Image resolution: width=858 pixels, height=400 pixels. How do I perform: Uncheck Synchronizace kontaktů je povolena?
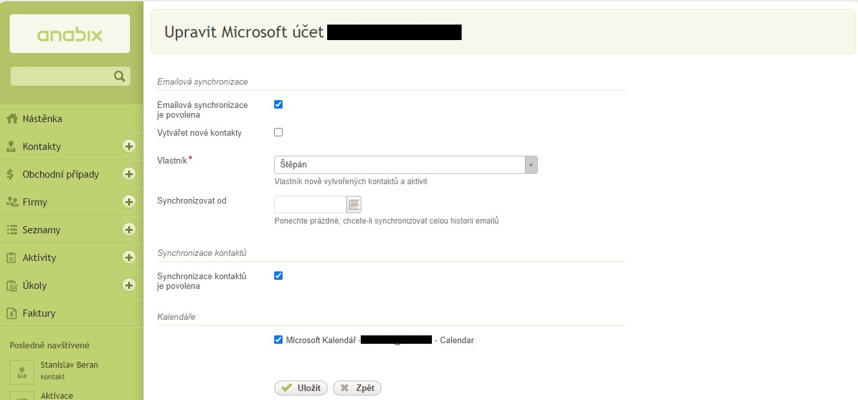click(279, 276)
